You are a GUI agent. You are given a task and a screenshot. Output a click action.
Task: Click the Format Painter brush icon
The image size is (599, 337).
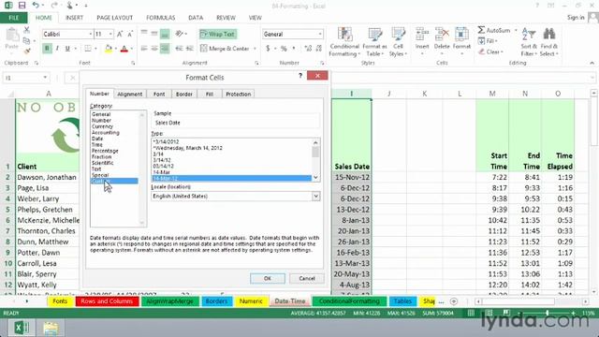tap(27, 51)
